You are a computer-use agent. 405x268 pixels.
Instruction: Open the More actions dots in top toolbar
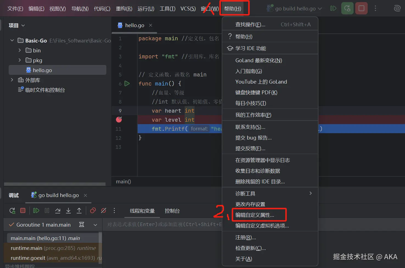click(375, 8)
